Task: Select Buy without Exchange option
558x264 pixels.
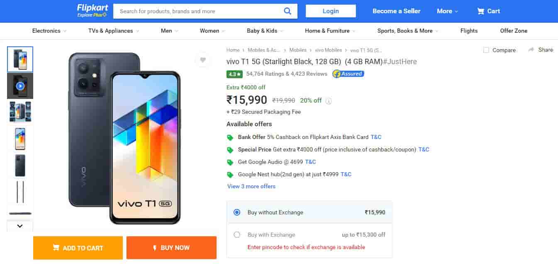Action: (237, 212)
